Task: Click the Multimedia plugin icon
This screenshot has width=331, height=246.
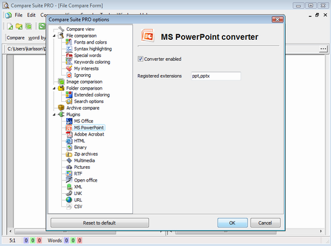Action: (69, 160)
